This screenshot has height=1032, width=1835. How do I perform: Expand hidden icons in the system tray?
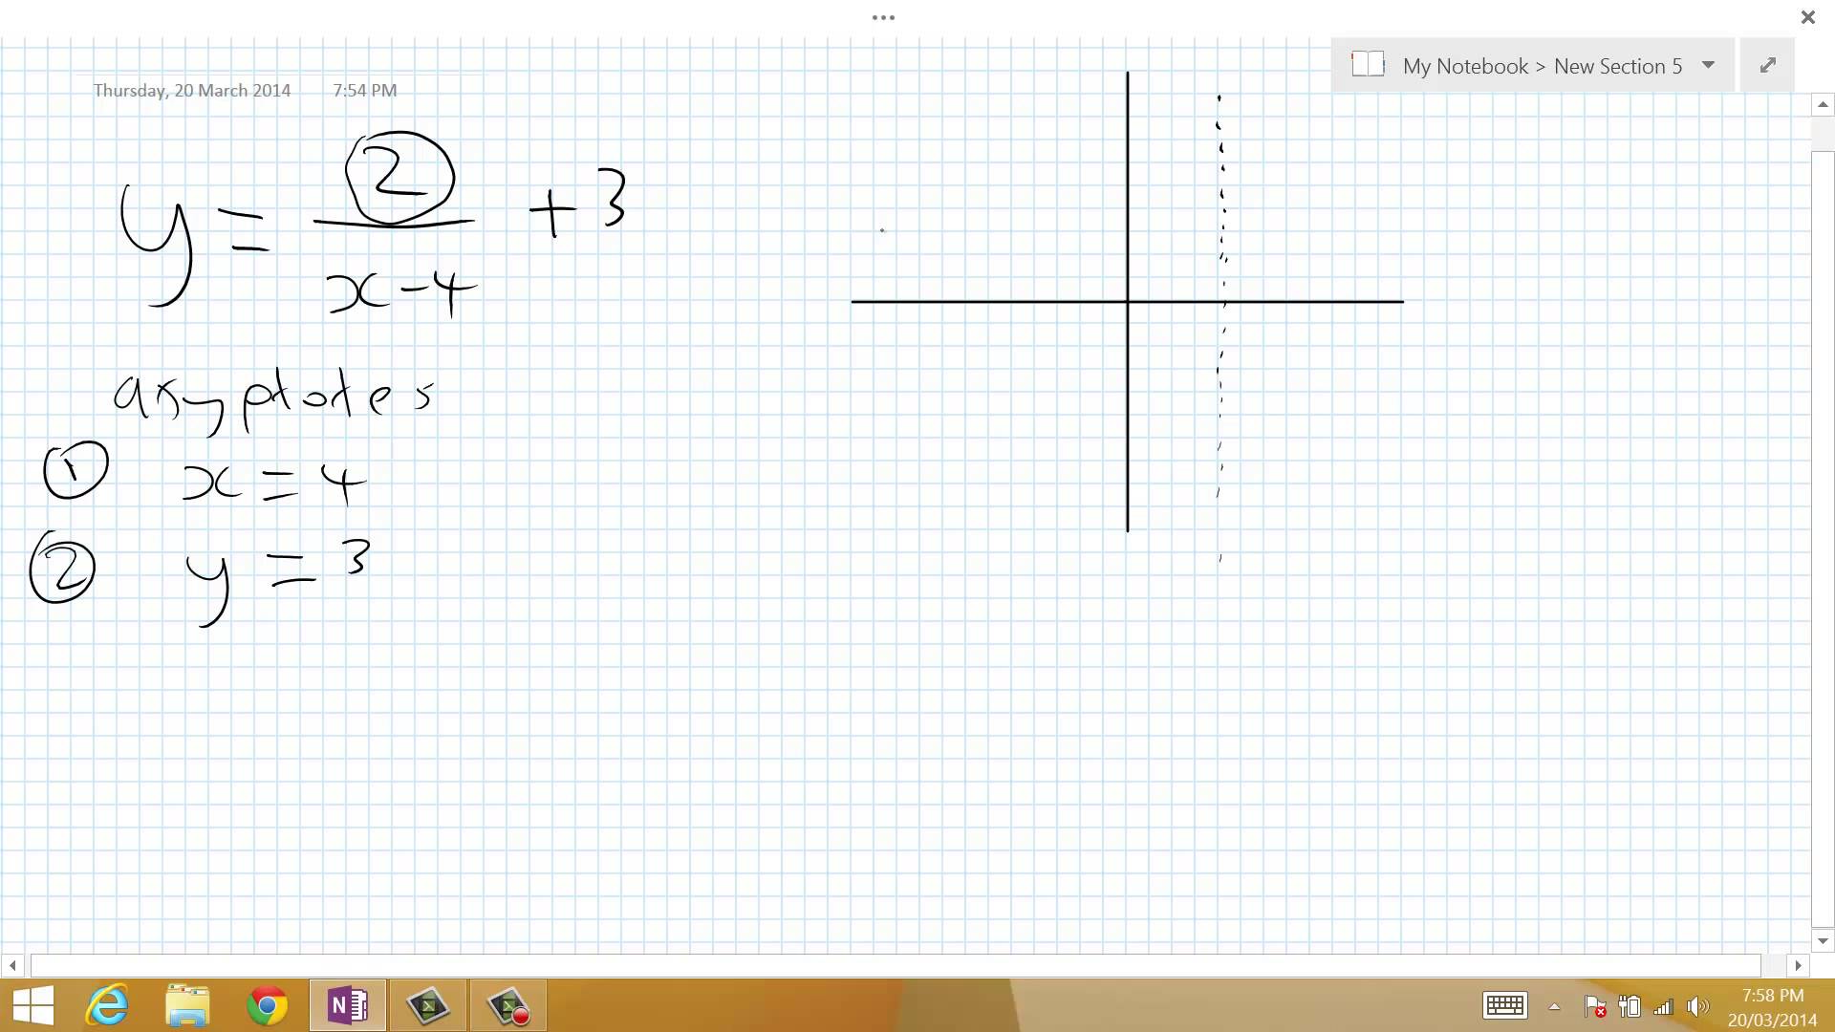pyautogui.click(x=1554, y=1005)
